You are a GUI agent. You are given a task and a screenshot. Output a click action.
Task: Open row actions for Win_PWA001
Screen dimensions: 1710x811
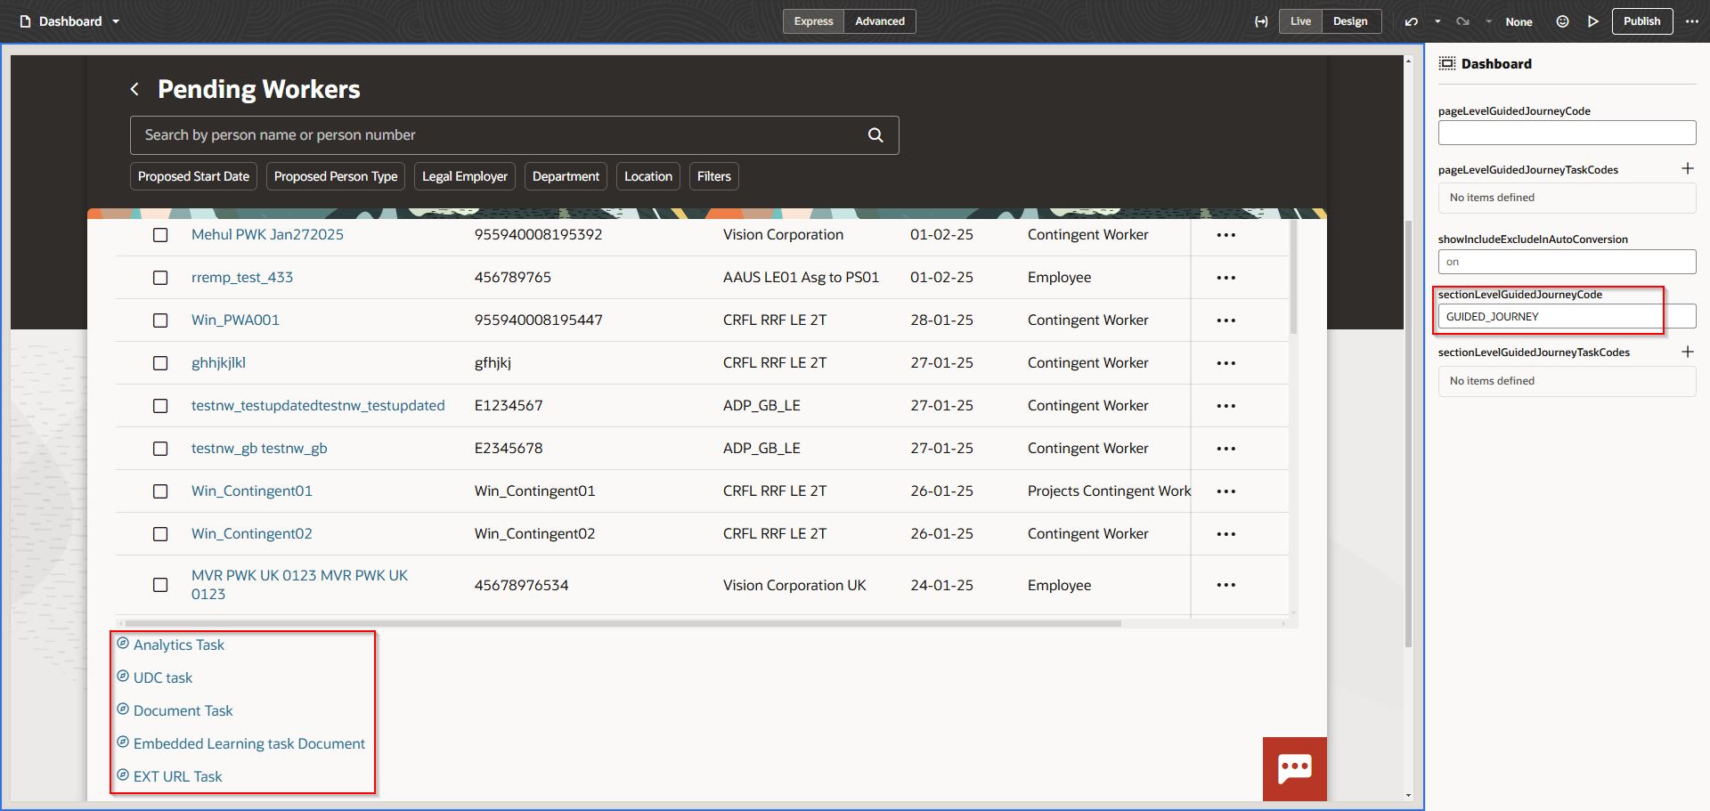click(1226, 320)
